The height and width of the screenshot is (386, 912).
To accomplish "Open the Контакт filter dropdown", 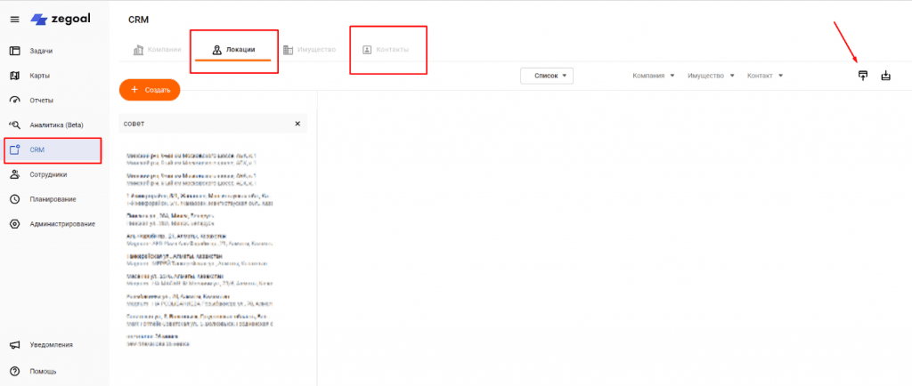I will [764, 76].
